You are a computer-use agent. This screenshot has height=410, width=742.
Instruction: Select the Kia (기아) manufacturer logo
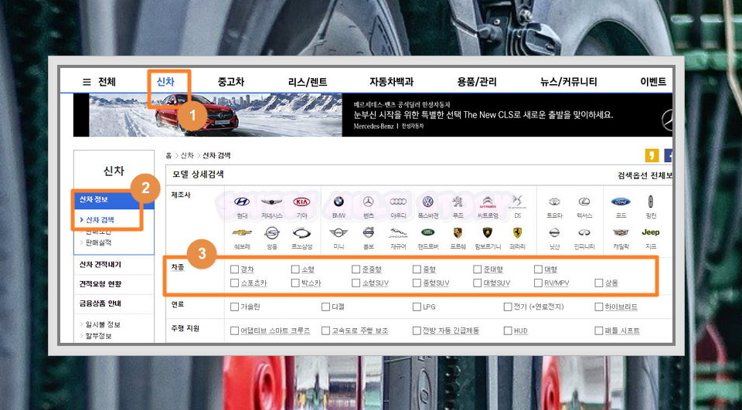pos(301,202)
